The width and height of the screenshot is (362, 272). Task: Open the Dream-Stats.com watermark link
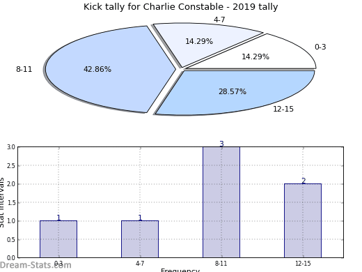pyautogui.click(x=36, y=265)
